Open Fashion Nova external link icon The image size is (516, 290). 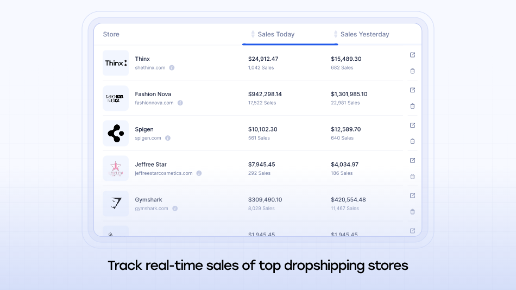[x=412, y=90]
